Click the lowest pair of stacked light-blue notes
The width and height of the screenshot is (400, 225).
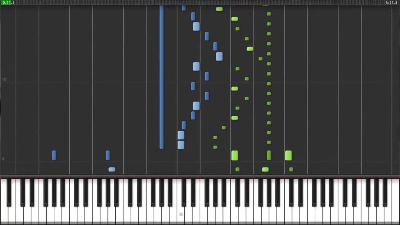click(181, 140)
